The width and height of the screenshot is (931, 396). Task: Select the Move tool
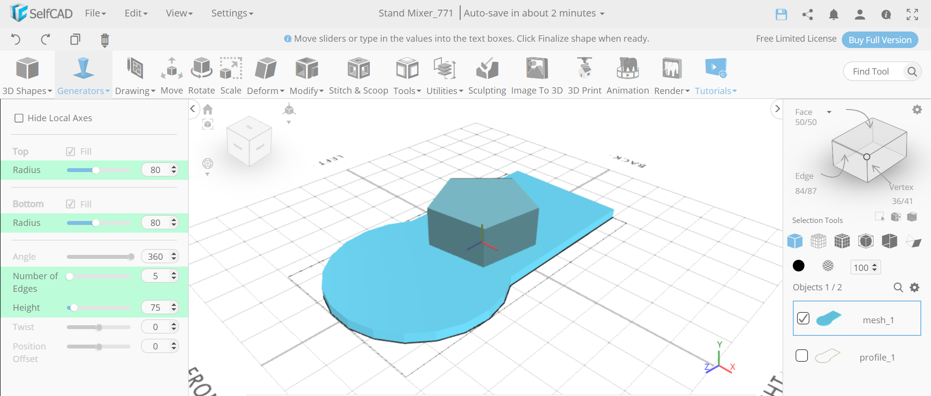tap(172, 76)
